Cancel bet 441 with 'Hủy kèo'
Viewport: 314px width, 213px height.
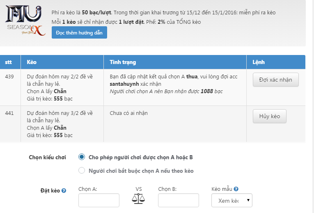[269, 116]
